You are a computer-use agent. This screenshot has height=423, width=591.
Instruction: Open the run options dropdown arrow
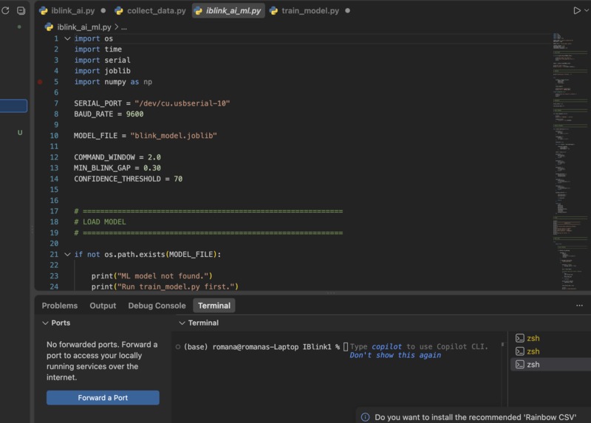[x=587, y=10]
